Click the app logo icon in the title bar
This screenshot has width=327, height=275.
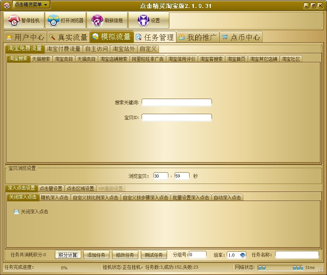click(x=7, y=6)
